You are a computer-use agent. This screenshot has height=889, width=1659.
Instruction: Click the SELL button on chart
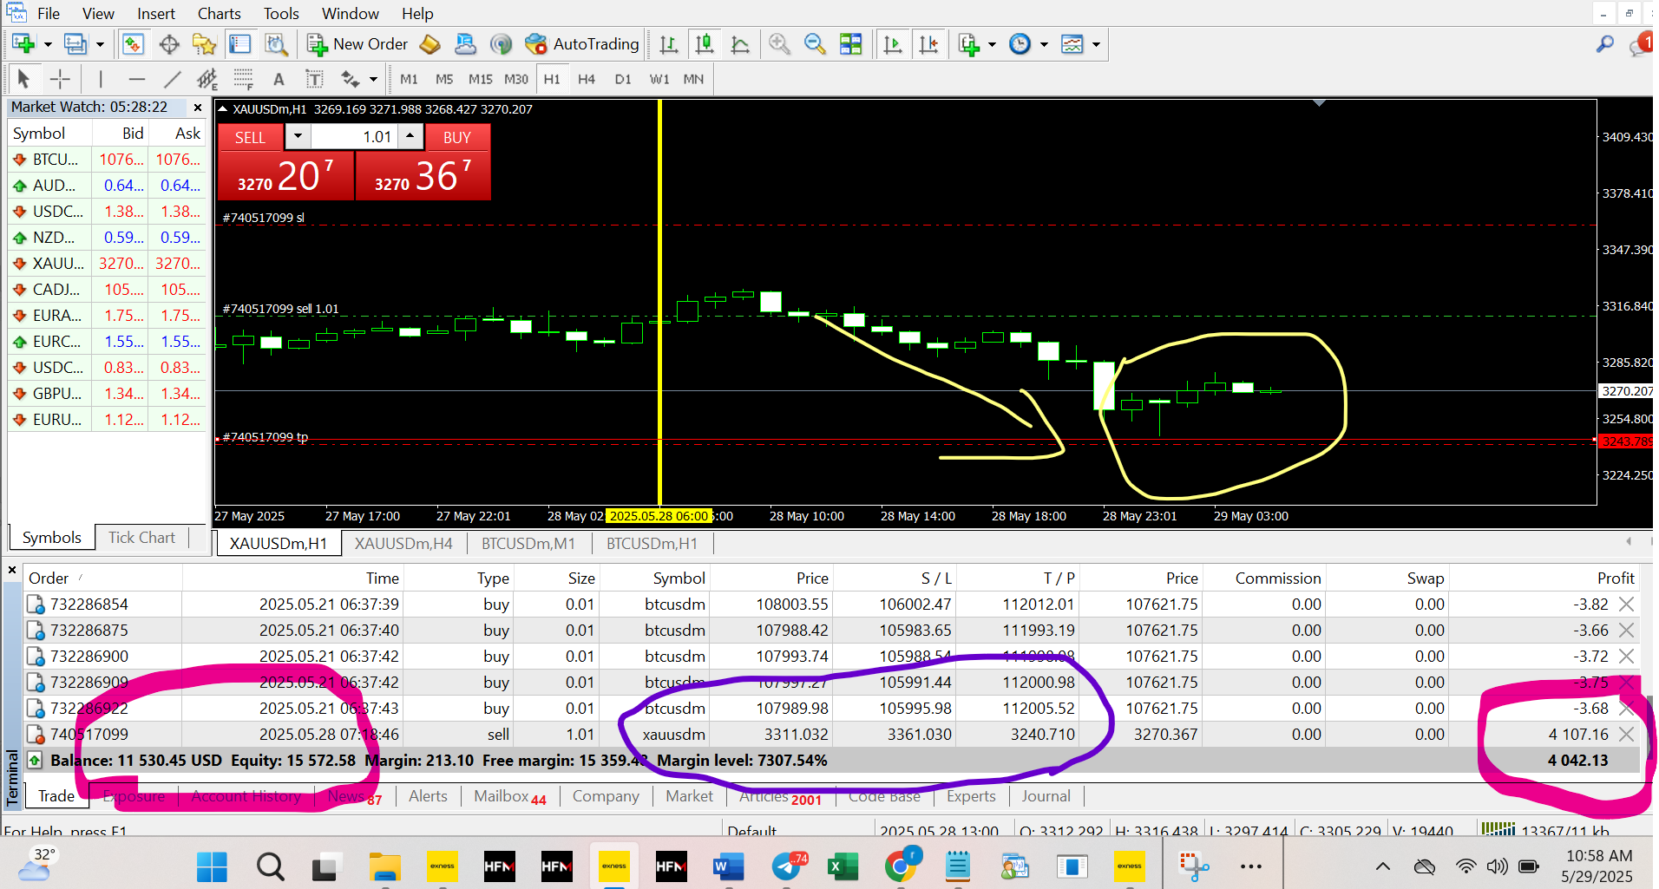[250, 137]
